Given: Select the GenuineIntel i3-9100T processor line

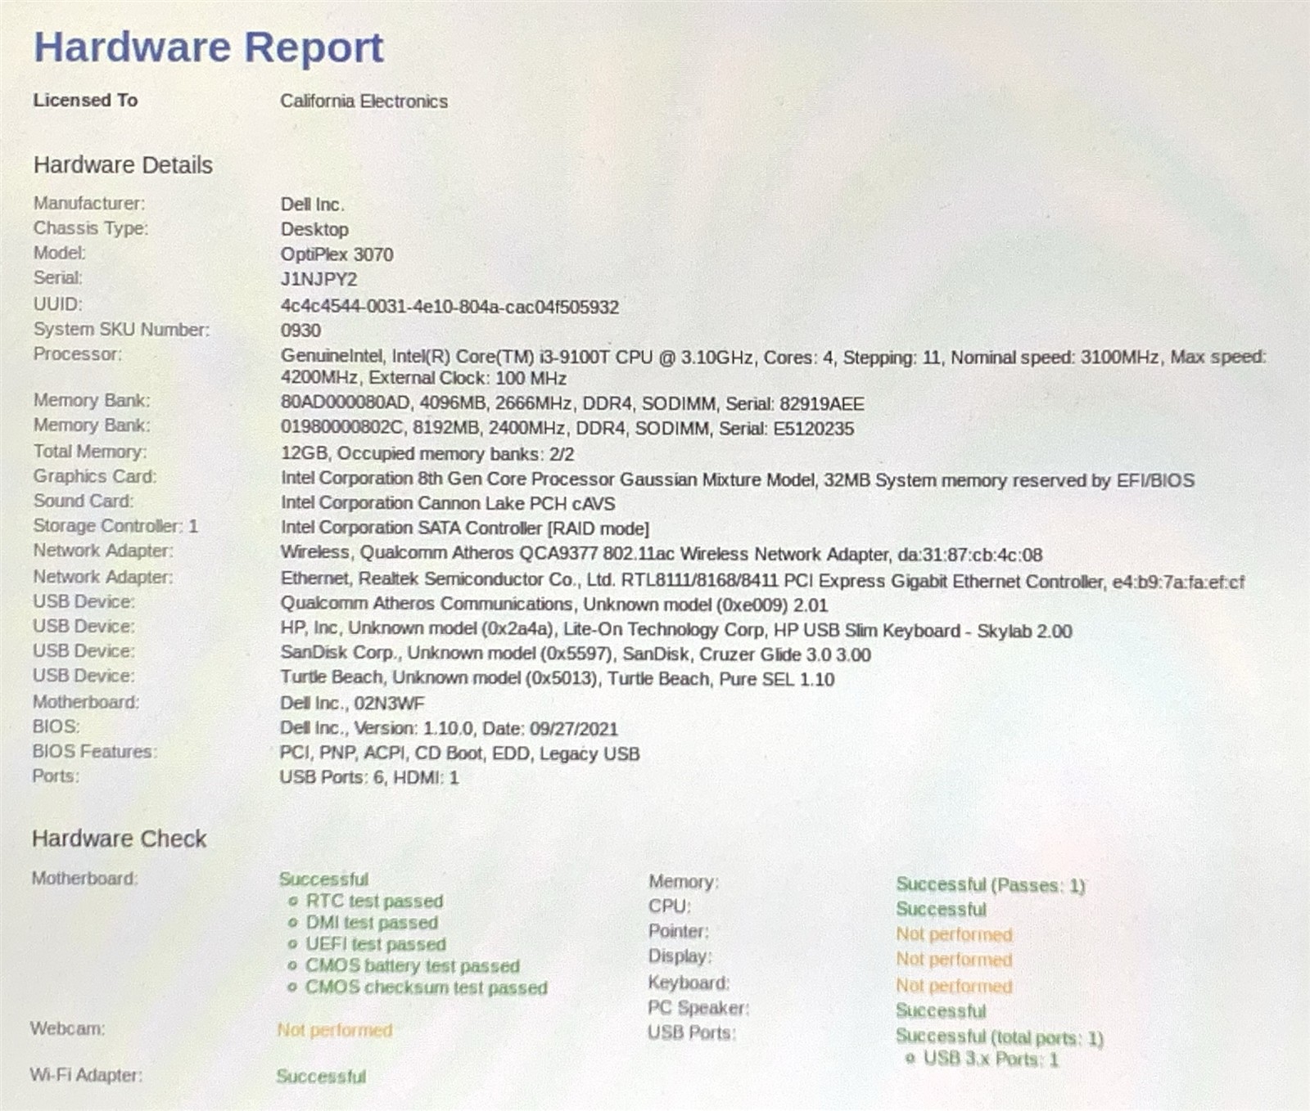Looking at the screenshot, I should [x=773, y=367].
